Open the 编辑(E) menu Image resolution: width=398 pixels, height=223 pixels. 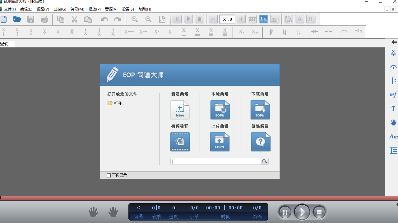(26, 9)
